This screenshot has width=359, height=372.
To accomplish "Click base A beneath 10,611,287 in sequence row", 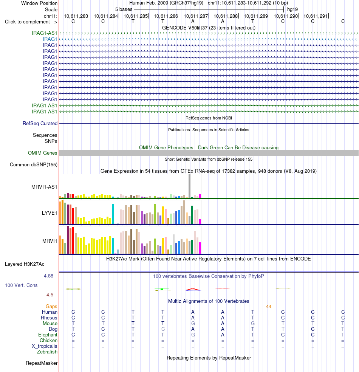I will [193, 22].
